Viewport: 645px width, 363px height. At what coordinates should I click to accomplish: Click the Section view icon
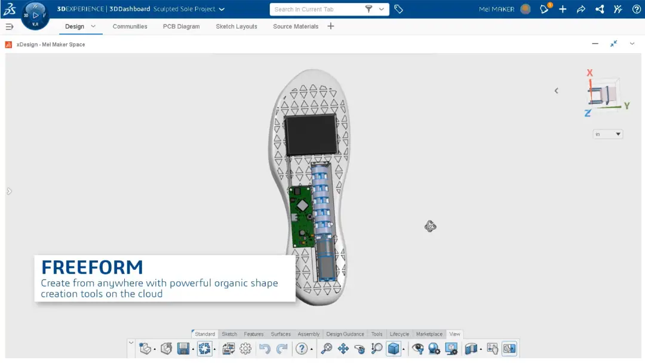(471, 348)
